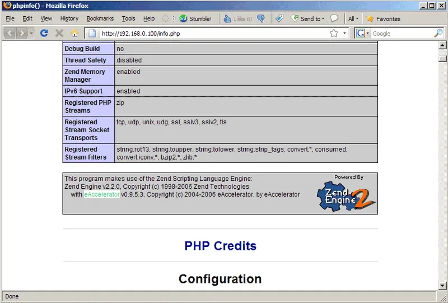448x303 pixels.
Task: Open the Send to dropdown
Action: click(x=307, y=18)
